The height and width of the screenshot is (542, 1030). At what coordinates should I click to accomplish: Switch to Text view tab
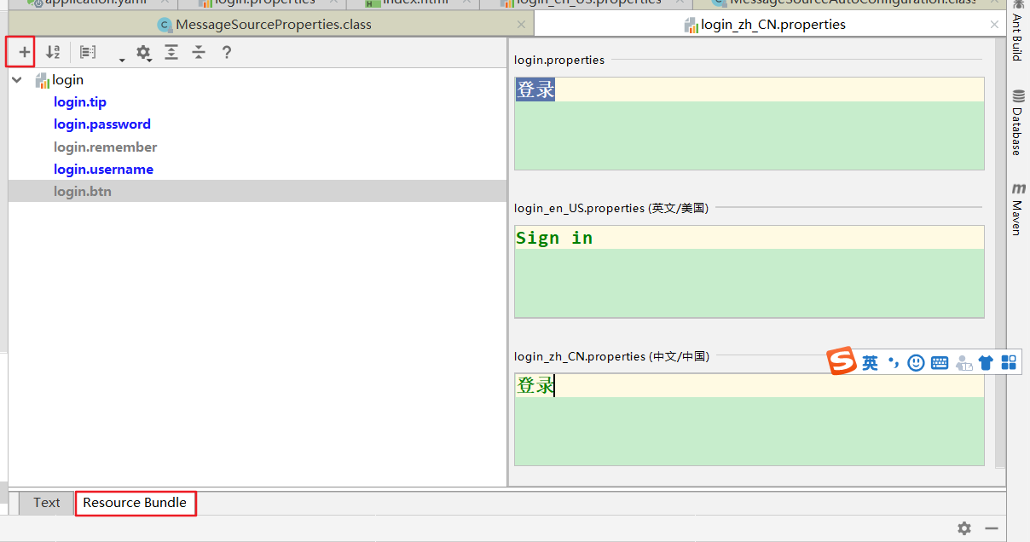(x=47, y=503)
